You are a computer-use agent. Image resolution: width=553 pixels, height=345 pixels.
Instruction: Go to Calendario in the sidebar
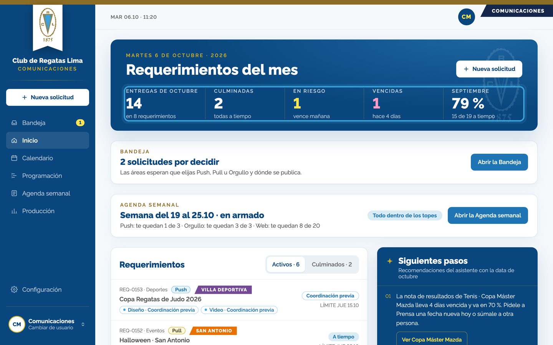[48, 158]
